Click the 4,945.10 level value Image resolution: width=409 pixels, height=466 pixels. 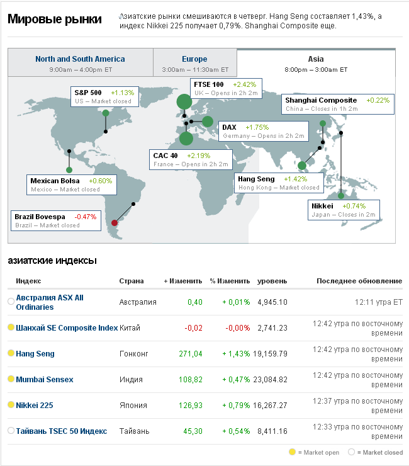pyautogui.click(x=272, y=302)
